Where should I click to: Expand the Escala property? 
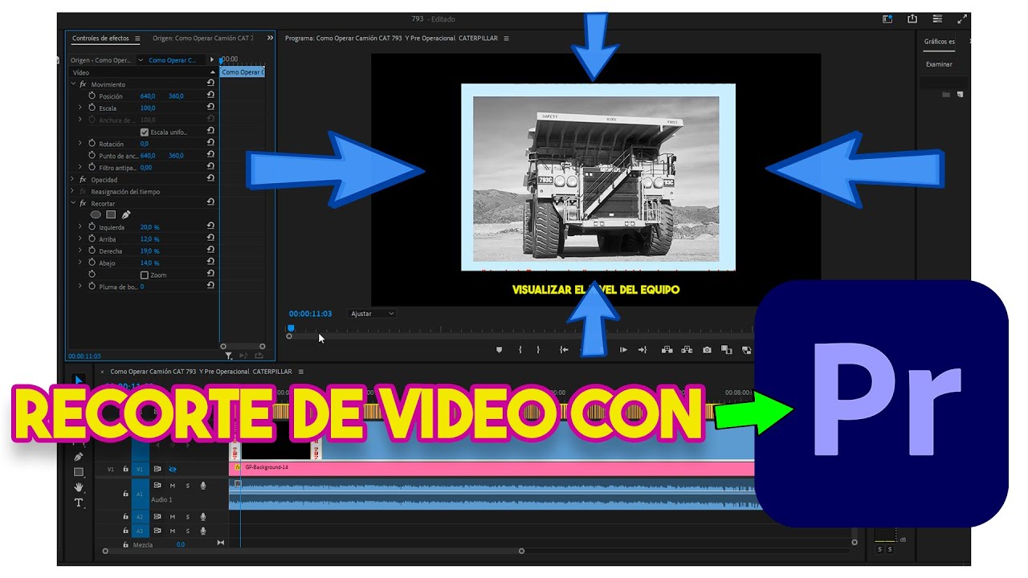click(x=80, y=108)
